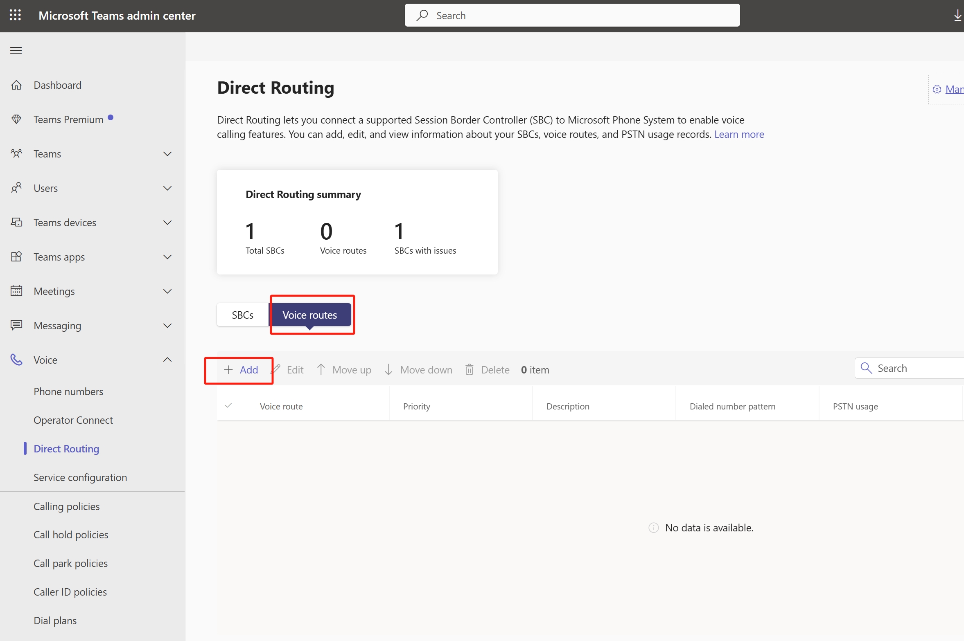Click the Move down button
Viewport: 964px width, 641px height.
click(418, 370)
